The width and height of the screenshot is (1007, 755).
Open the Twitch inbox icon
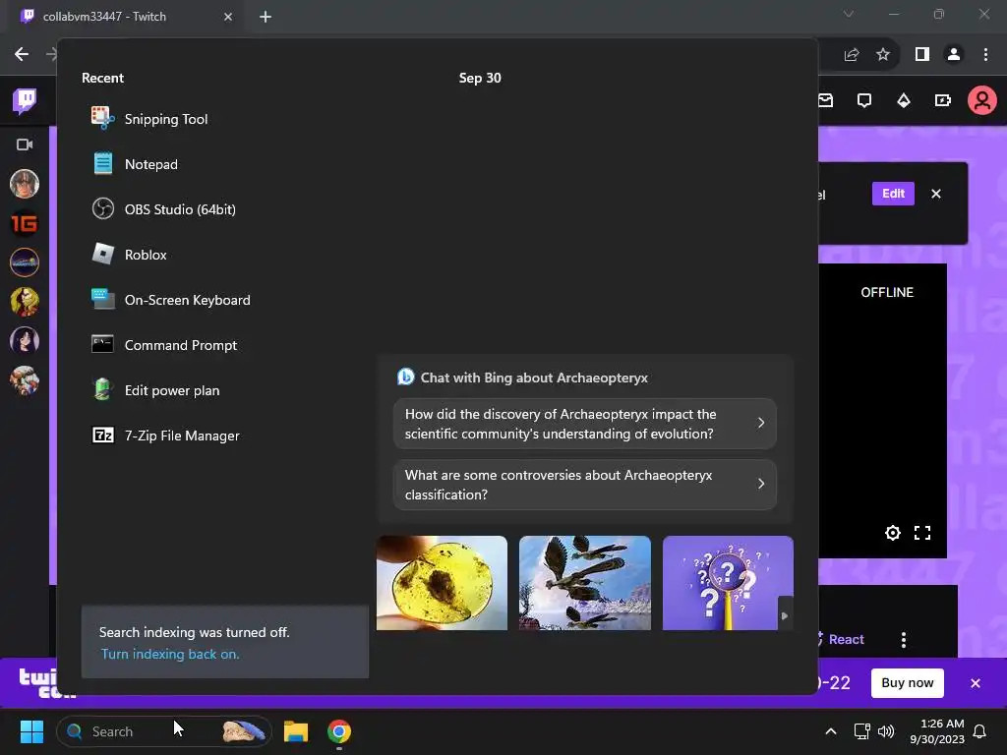coord(825,100)
